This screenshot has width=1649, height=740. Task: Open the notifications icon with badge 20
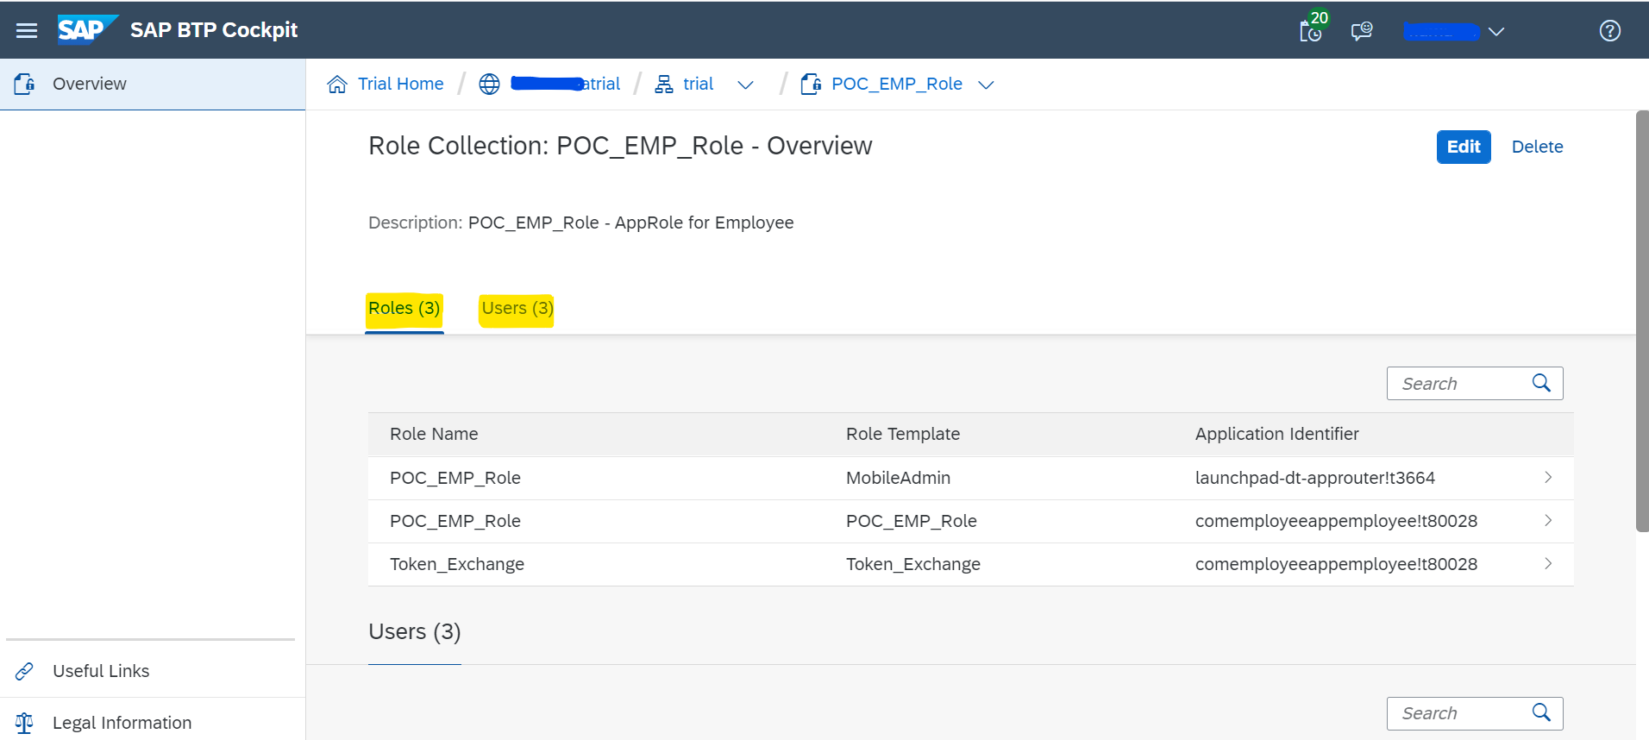click(1312, 30)
